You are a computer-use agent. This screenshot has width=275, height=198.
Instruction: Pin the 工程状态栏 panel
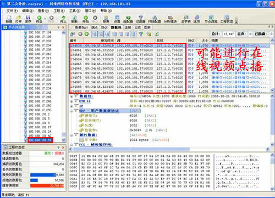pos(58,147)
